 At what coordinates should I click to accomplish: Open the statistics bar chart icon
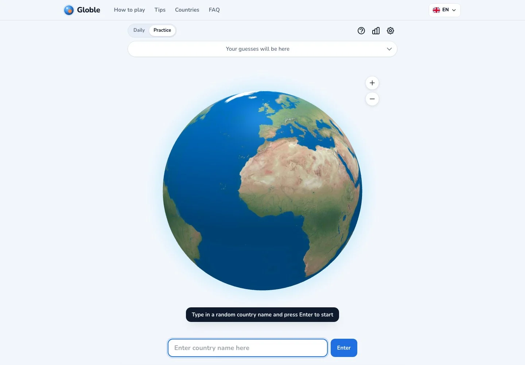376,31
